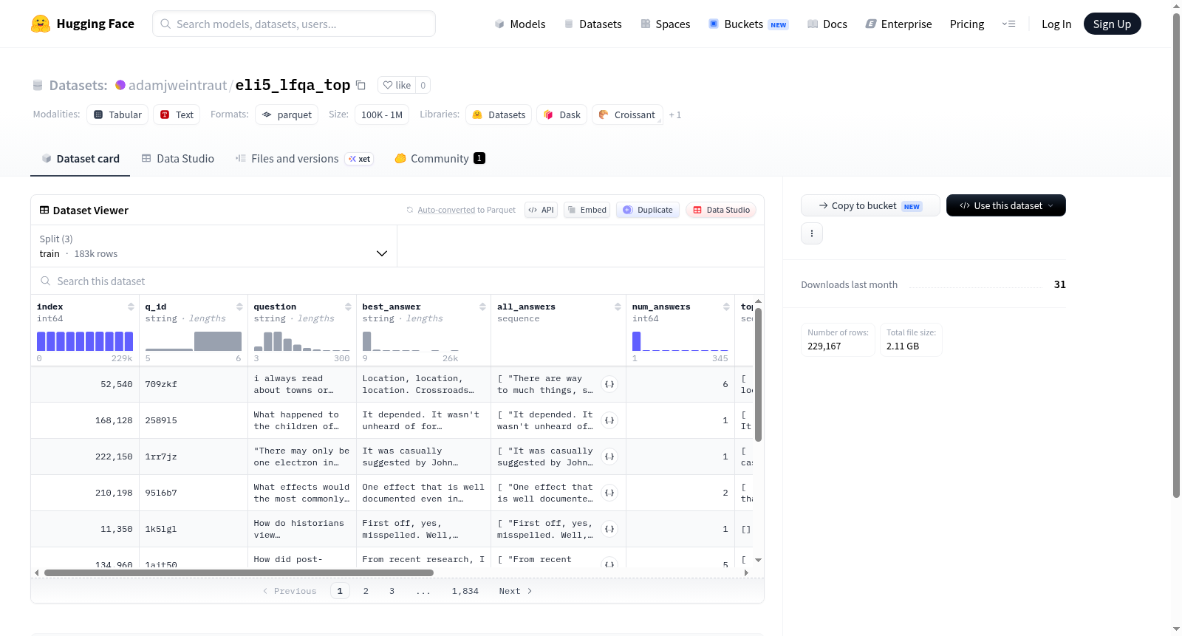Sort by all_answers column arrows

618,307
